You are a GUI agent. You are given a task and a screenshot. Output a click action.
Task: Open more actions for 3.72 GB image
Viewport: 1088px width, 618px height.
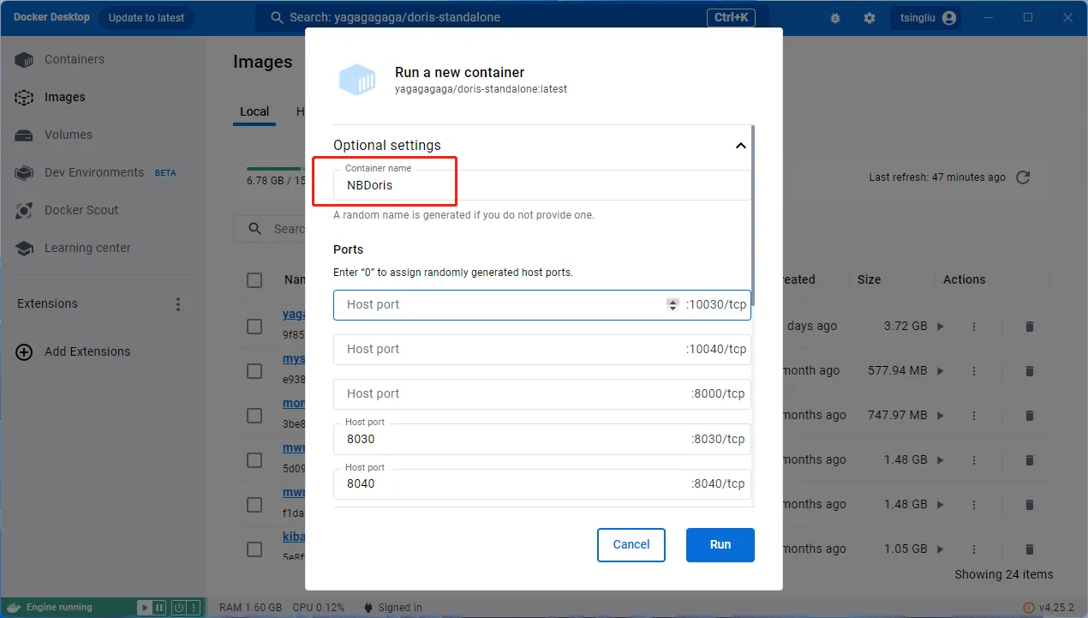point(973,327)
